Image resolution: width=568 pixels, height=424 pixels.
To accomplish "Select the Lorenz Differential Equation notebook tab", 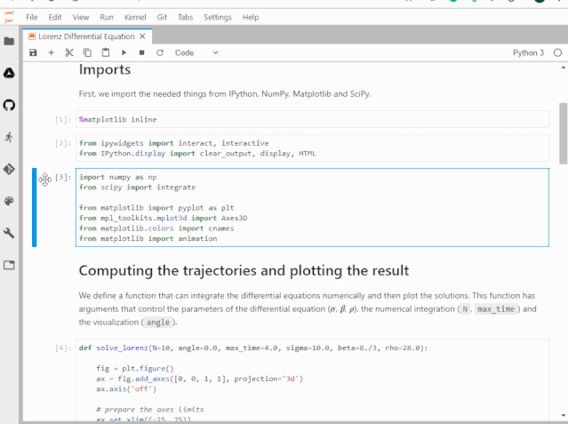I will (86, 36).
